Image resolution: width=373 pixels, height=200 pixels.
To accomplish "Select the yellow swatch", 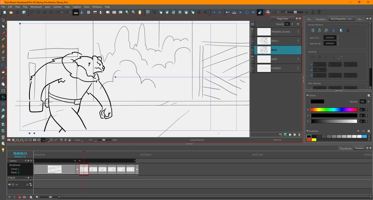I will [x=314, y=140].
